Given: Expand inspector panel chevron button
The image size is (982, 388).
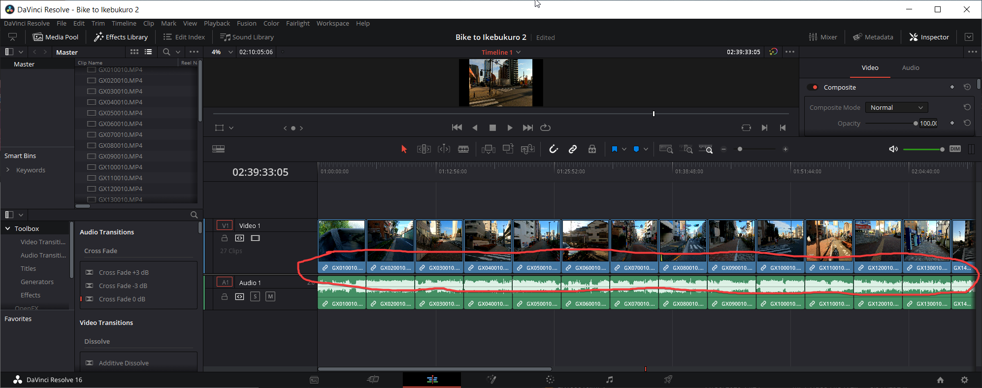Looking at the screenshot, I should 969,37.
